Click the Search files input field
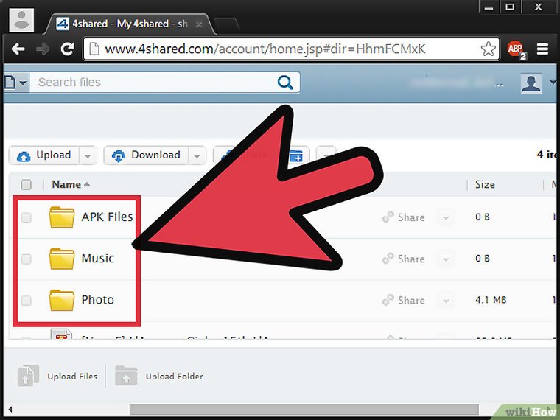 (x=155, y=83)
